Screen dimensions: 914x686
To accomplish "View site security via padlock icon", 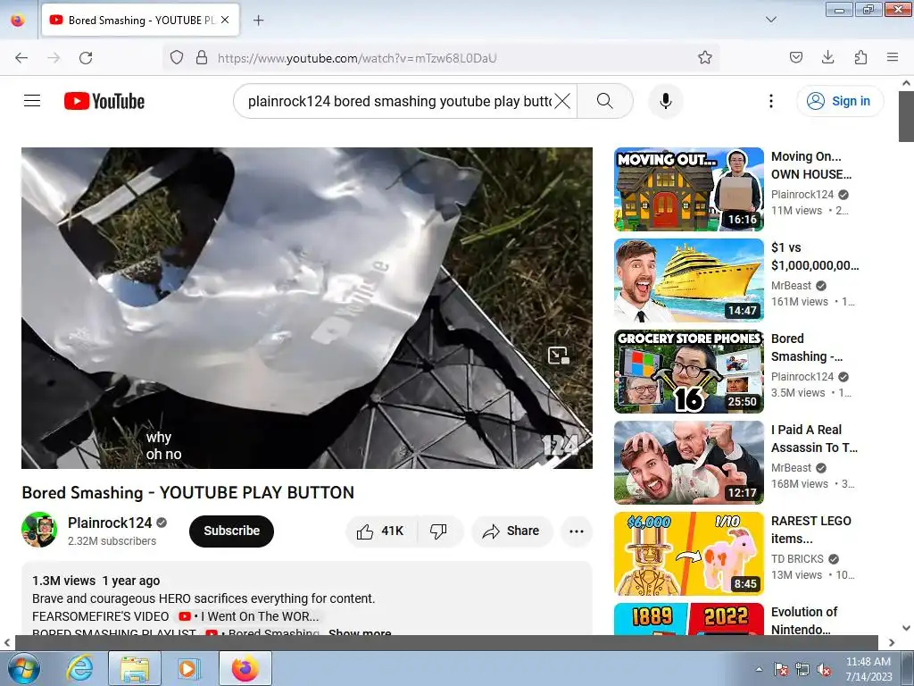I will [202, 58].
